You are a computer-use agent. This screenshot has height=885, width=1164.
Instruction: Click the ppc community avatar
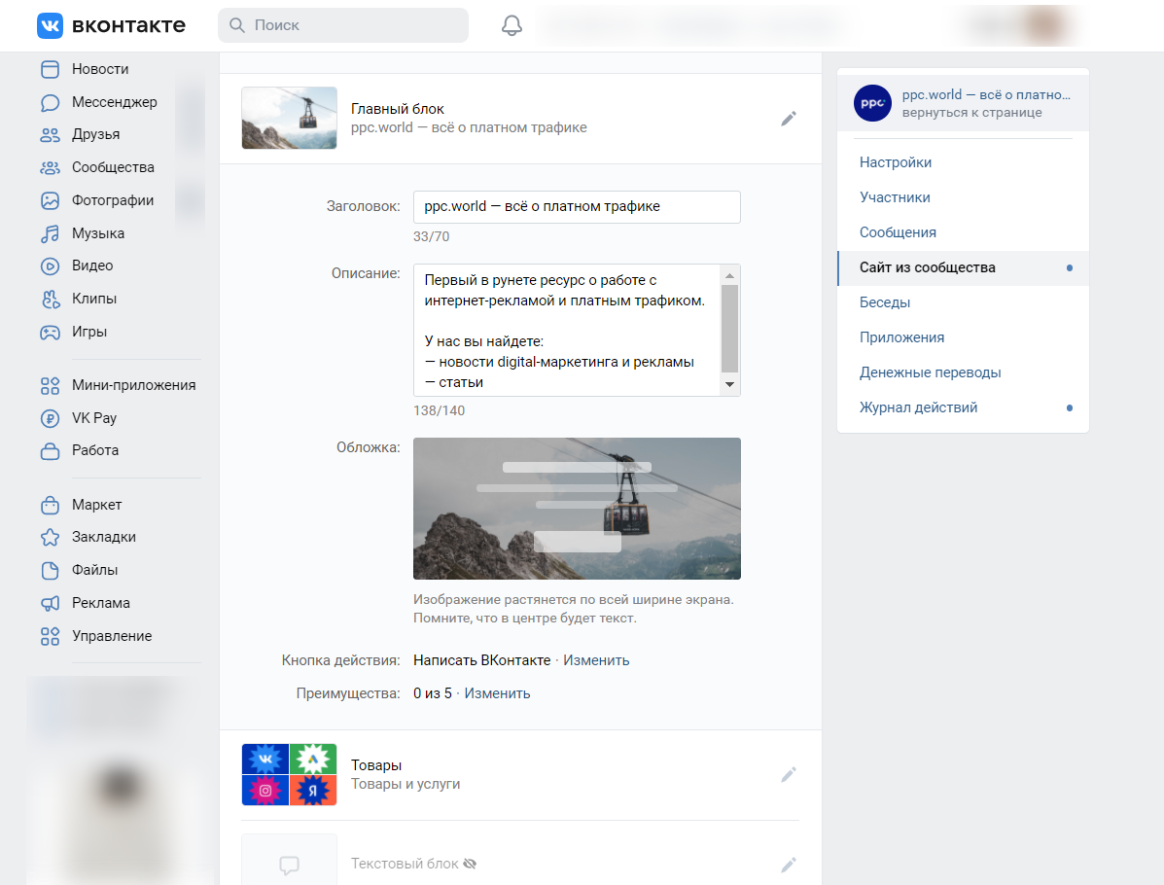point(872,103)
